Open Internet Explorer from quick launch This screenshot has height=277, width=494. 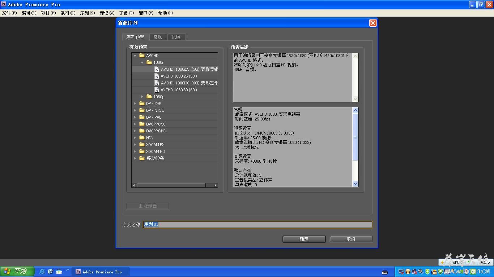(42, 272)
